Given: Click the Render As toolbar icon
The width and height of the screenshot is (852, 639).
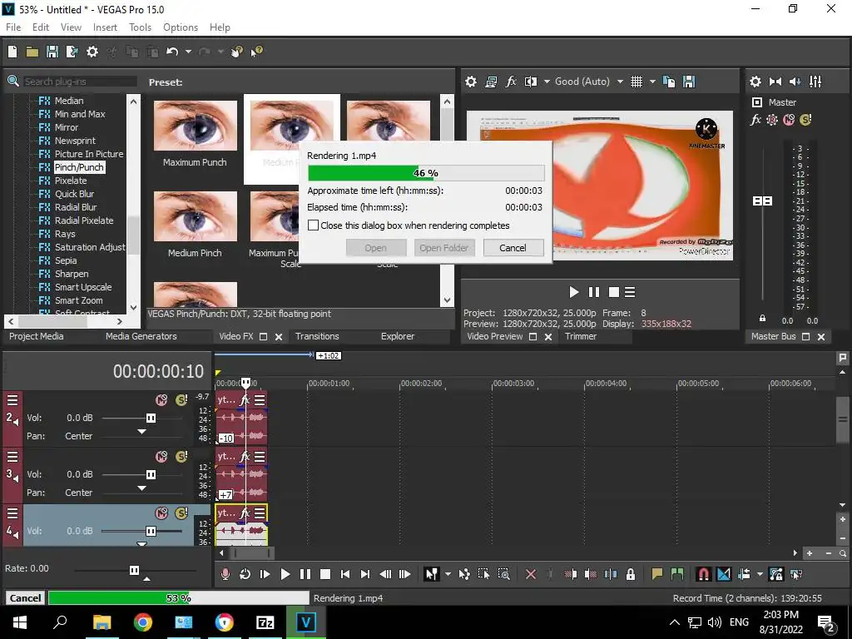Looking at the screenshot, I should 72,52.
